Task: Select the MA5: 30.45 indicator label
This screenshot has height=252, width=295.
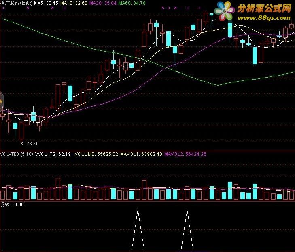Action: pyautogui.click(x=46, y=3)
